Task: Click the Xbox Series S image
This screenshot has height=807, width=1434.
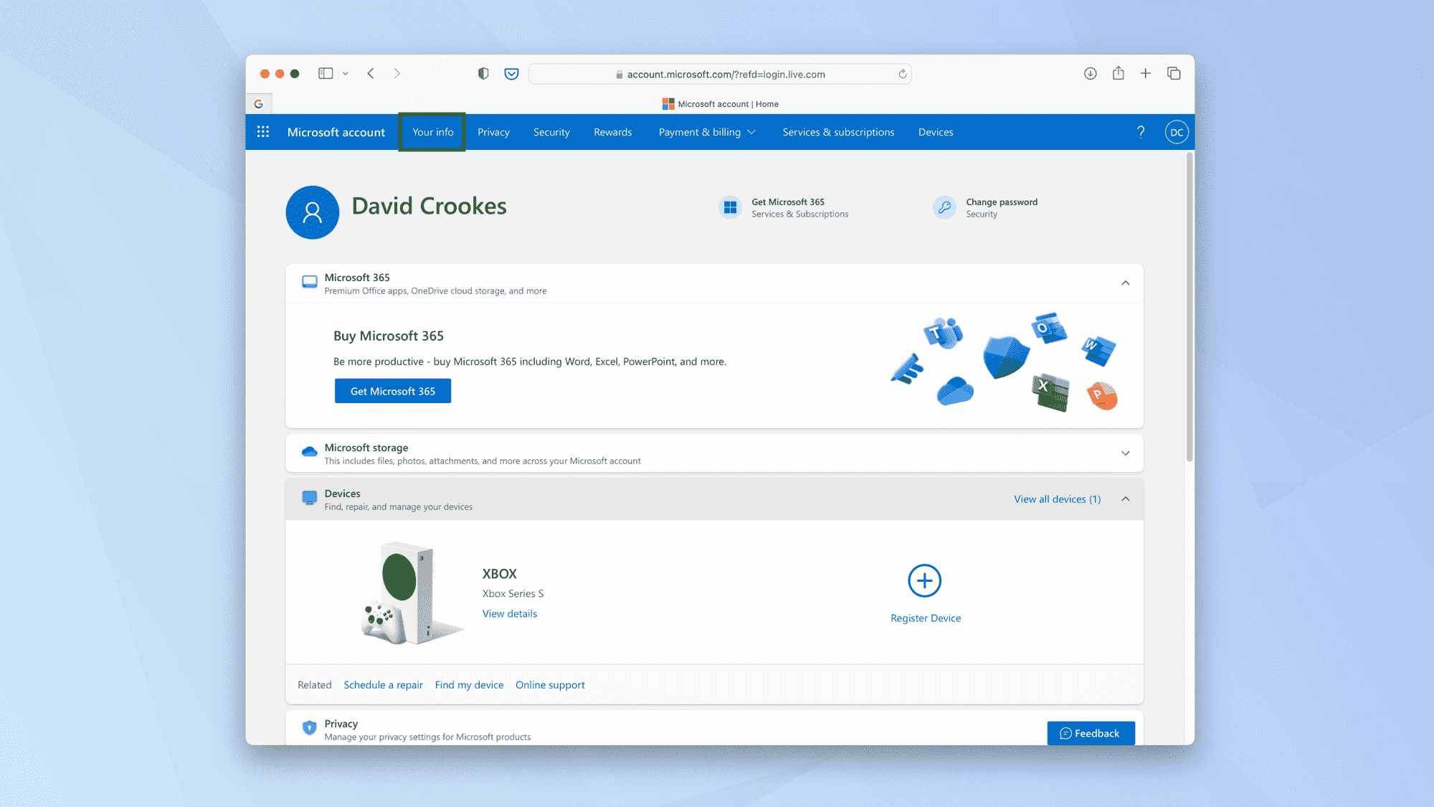Action: pos(412,593)
